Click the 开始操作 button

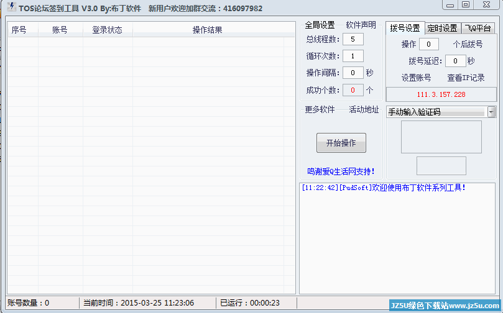point(341,143)
